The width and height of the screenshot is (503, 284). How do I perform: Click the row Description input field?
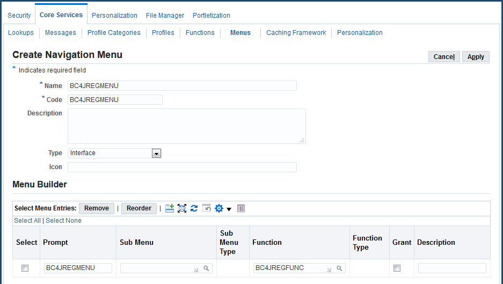tap(452, 268)
